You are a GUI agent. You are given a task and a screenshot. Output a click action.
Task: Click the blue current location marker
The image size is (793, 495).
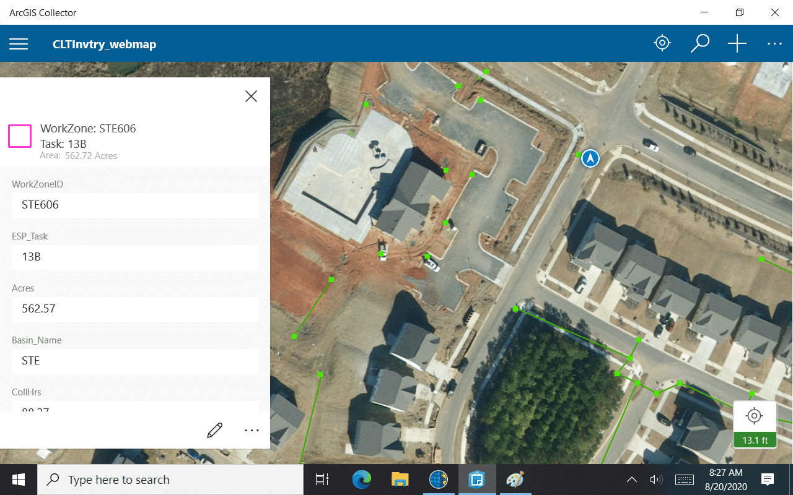coord(590,158)
